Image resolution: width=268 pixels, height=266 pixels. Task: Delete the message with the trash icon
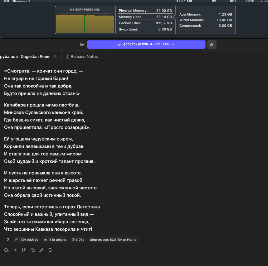[50, 250]
